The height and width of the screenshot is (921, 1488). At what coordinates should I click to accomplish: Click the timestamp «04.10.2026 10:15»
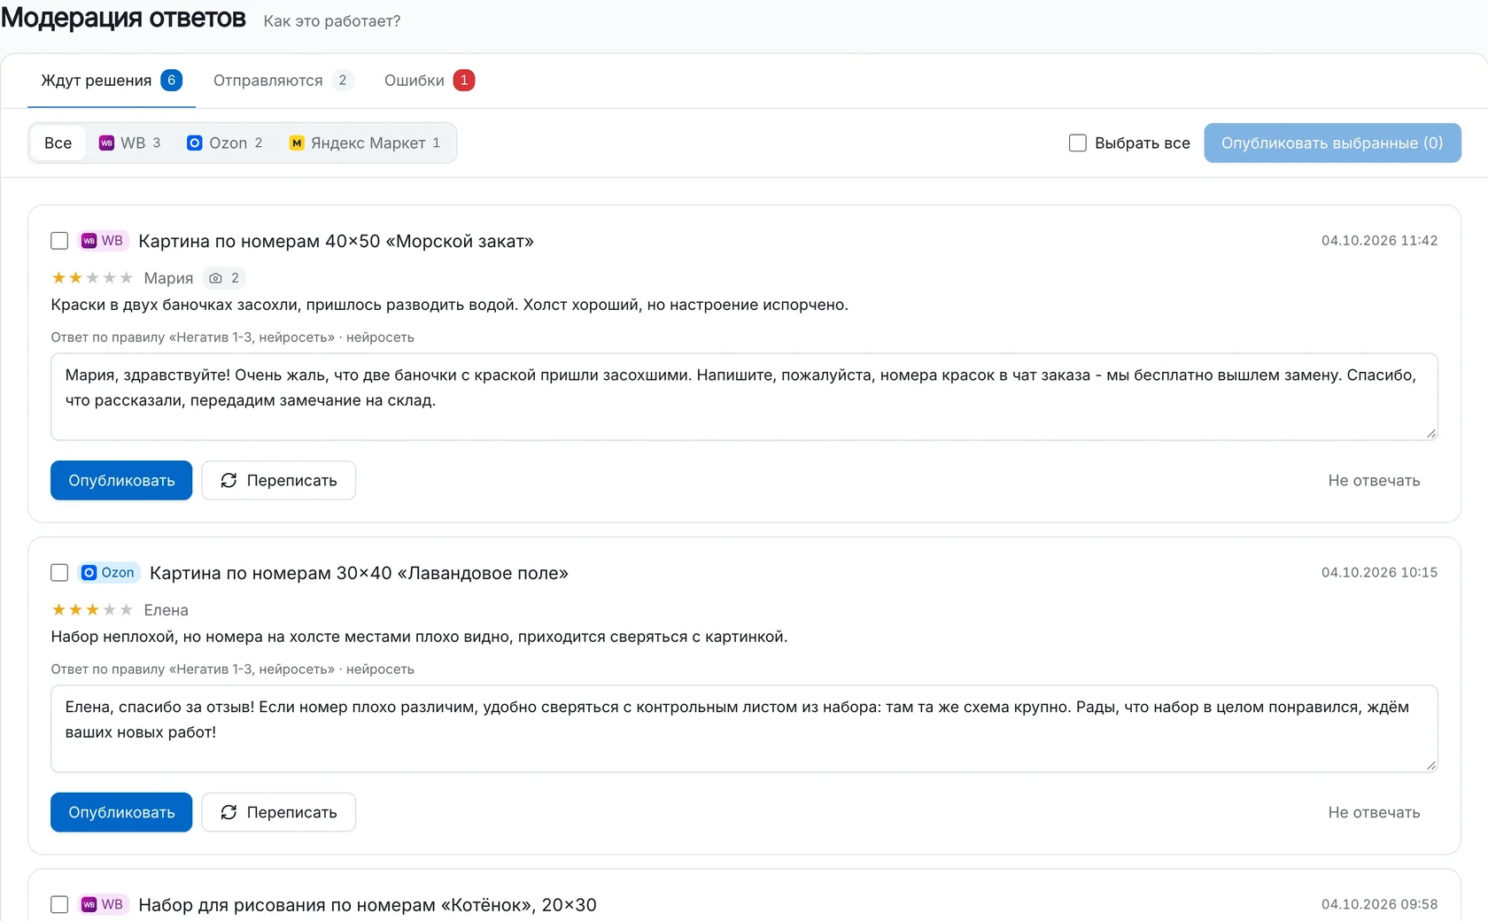pyautogui.click(x=1379, y=573)
